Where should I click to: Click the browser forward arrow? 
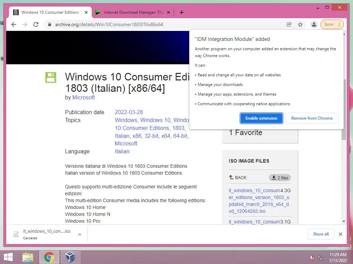[25, 24]
